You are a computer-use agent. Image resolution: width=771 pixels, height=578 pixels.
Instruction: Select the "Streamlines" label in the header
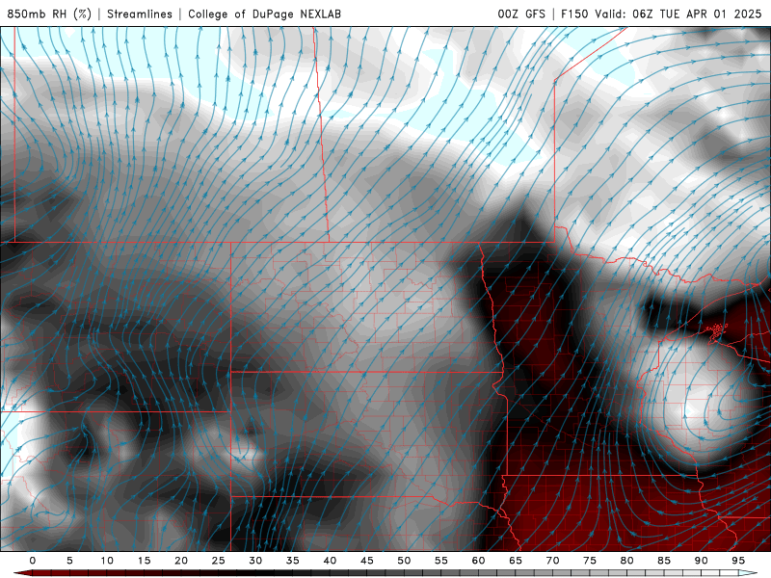[140, 13]
